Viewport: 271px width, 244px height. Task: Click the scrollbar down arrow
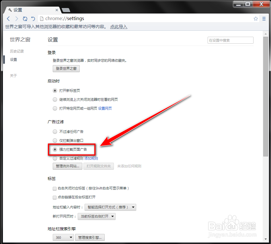coord(266,239)
